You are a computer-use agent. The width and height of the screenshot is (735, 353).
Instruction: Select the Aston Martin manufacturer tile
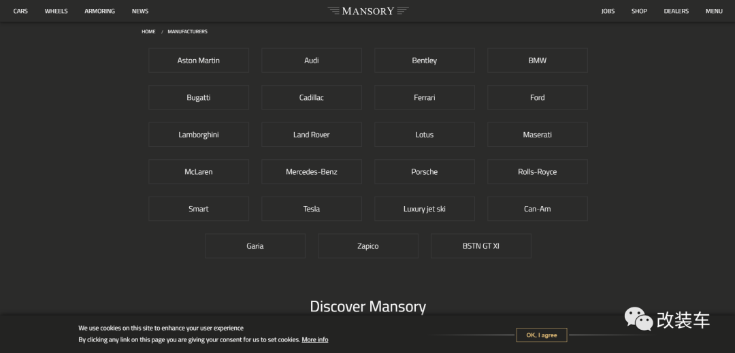coord(199,61)
